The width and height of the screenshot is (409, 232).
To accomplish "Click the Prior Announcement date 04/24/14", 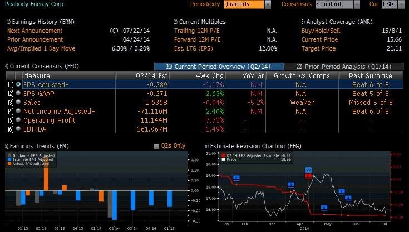I will [136, 39].
